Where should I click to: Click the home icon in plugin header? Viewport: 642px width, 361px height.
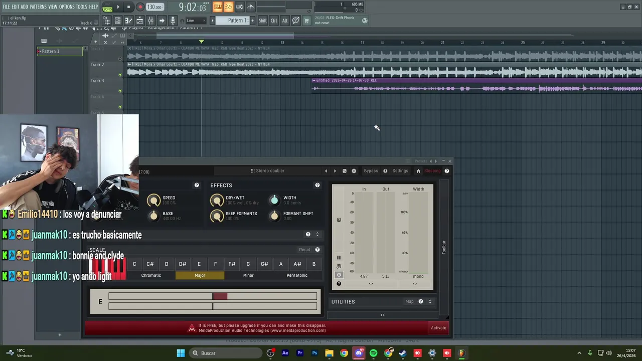click(x=418, y=171)
